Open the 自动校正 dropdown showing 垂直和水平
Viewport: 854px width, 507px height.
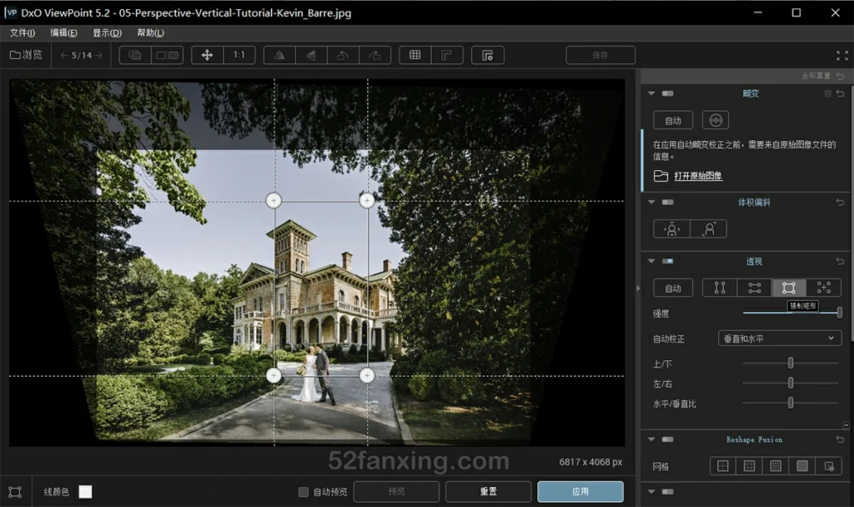[780, 338]
